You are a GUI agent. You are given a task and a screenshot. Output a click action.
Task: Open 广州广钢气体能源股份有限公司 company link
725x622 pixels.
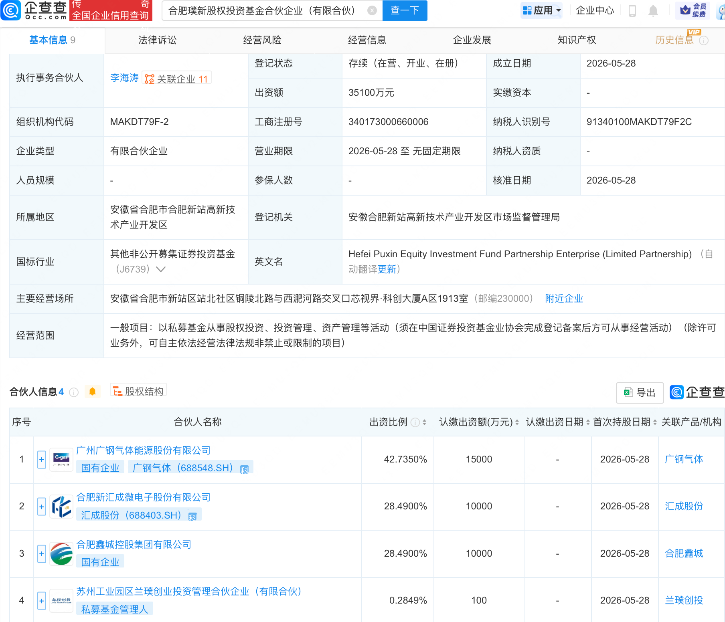click(x=143, y=450)
